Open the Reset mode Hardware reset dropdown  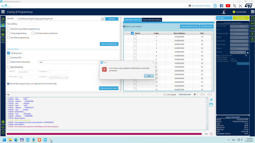pyautogui.click(x=239, y=45)
